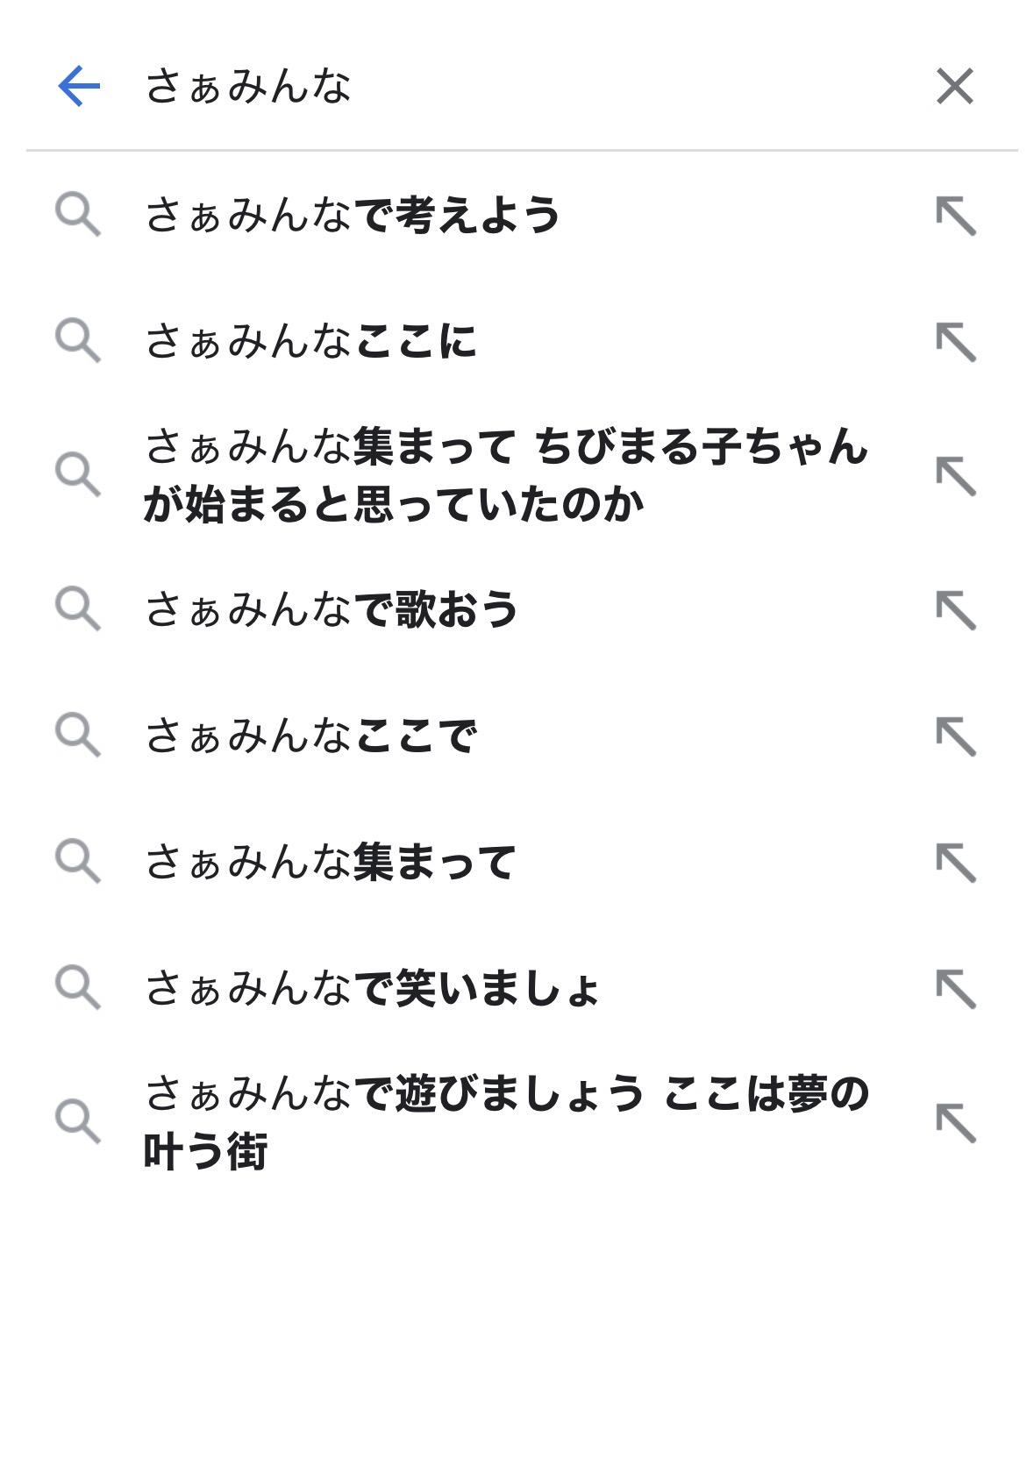Select suggestion さぁみんなここで

click(x=310, y=735)
